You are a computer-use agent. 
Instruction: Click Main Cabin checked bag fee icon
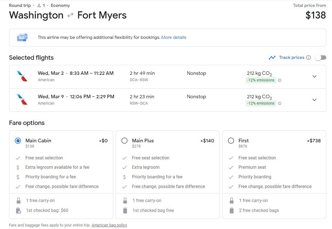point(18,211)
